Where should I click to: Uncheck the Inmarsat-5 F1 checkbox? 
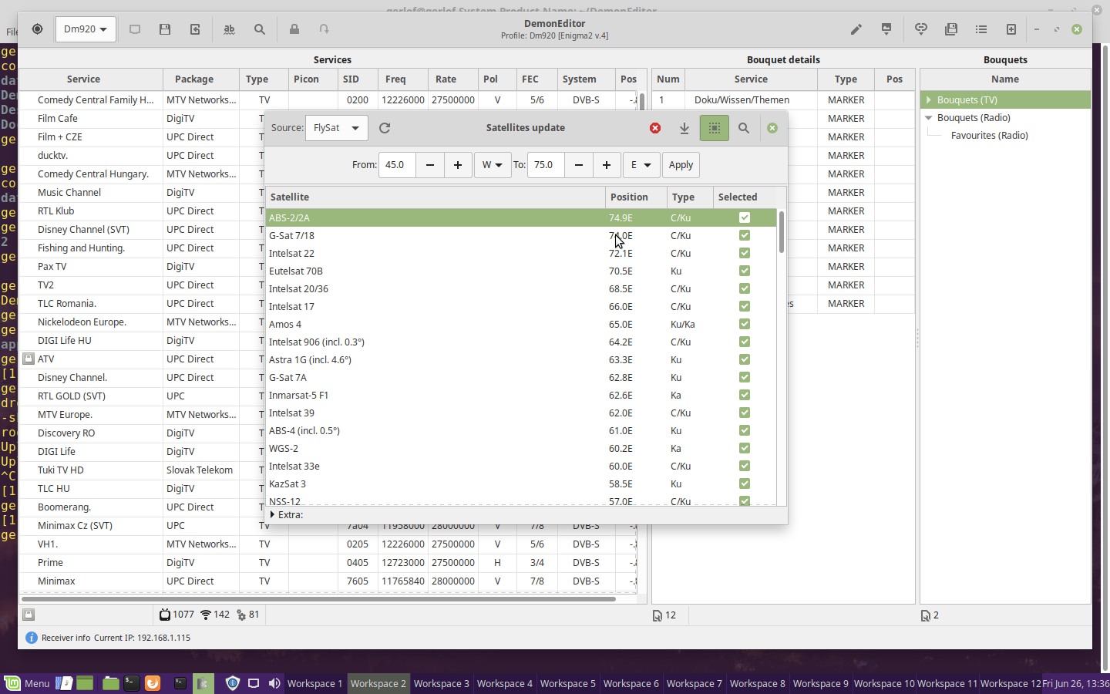(745, 395)
